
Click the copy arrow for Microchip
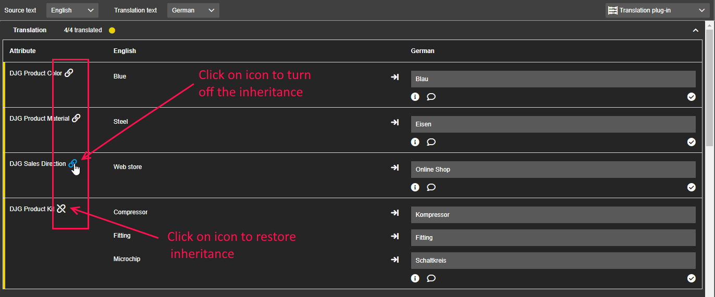[x=395, y=260]
